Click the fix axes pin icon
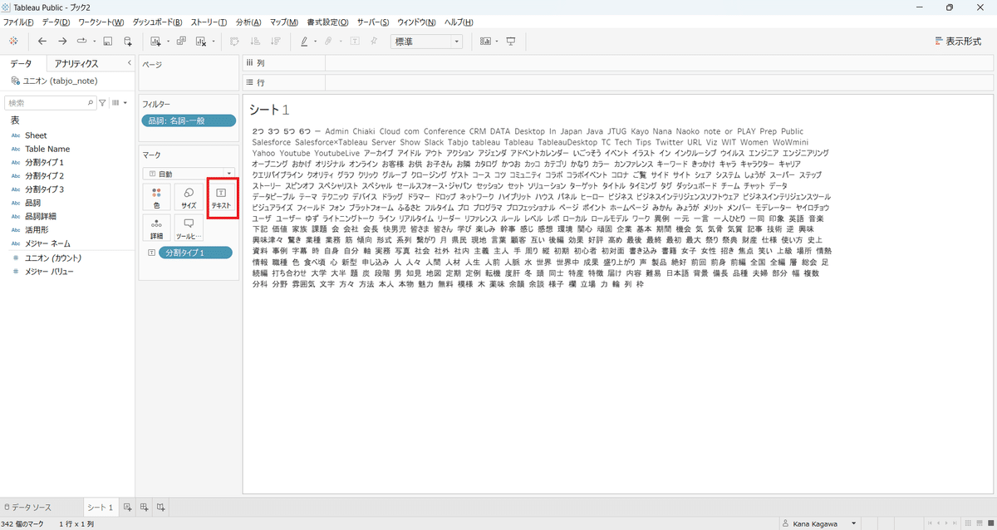The width and height of the screenshot is (997, 530). (x=374, y=42)
